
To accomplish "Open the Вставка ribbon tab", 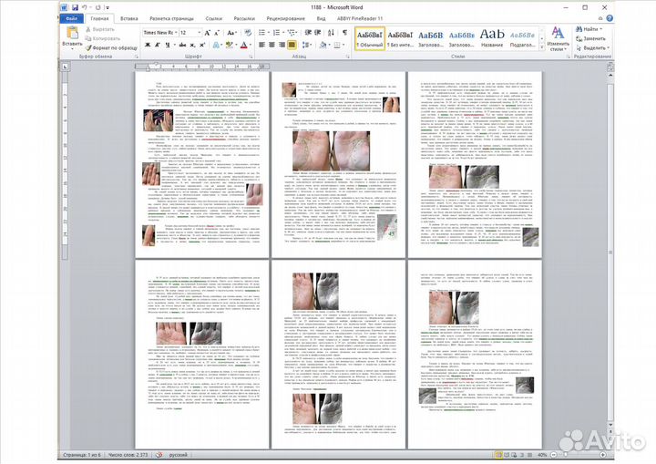I will [x=129, y=17].
